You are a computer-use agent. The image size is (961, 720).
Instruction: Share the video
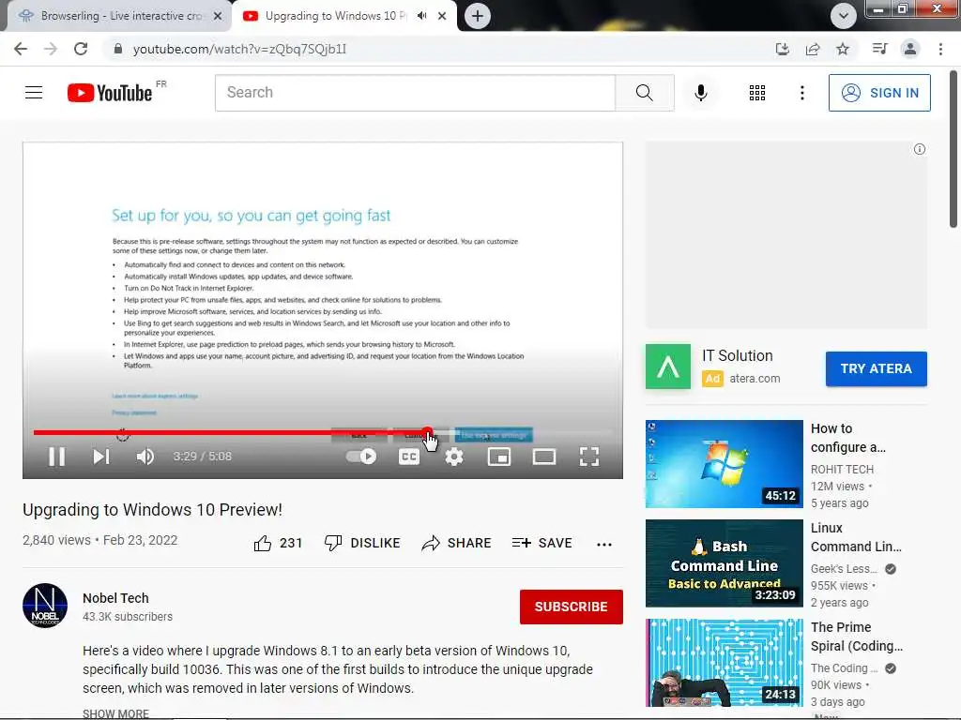(457, 543)
